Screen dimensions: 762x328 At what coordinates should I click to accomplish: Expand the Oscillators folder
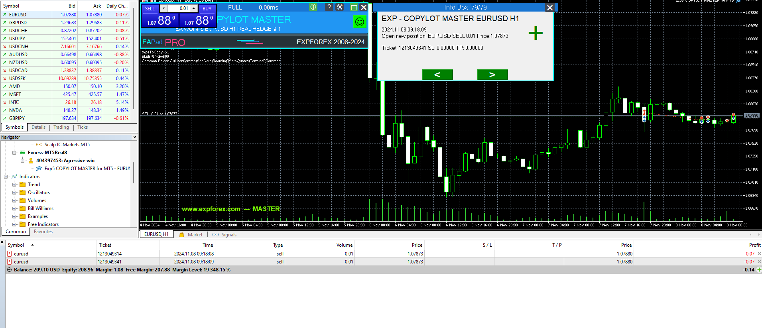click(x=14, y=192)
